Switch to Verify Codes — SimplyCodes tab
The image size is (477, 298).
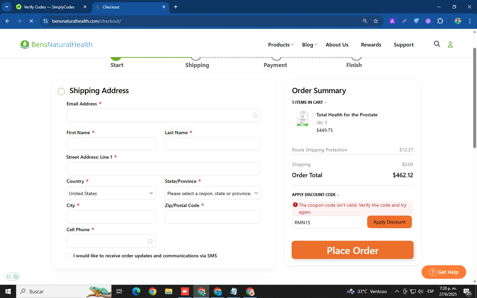49,7
